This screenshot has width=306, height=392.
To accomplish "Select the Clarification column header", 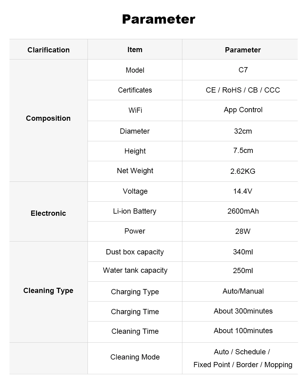I will click(48, 50).
